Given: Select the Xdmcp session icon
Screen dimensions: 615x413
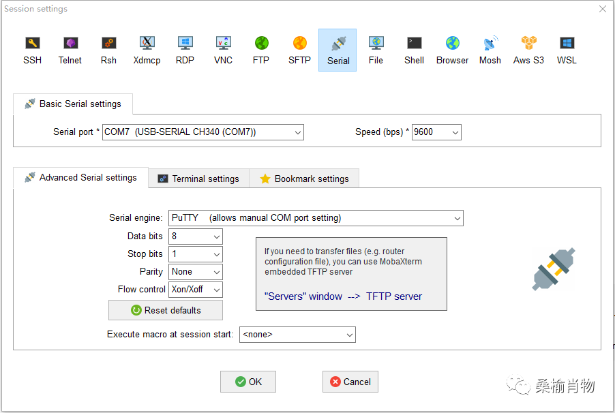Looking at the screenshot, I should click(147, 50).
